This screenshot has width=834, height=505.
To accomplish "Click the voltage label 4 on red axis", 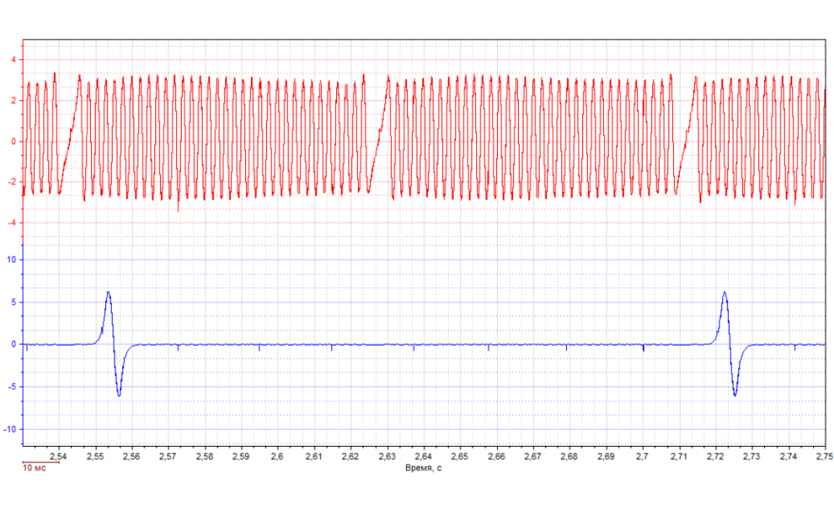I will click(14, 58).
